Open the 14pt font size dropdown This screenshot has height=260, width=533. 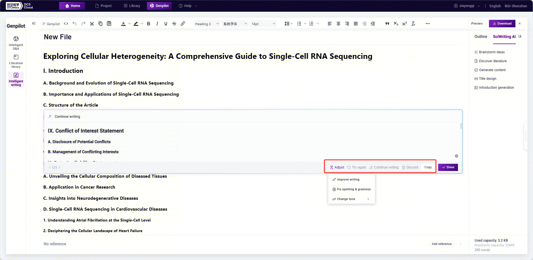point(263,24)
